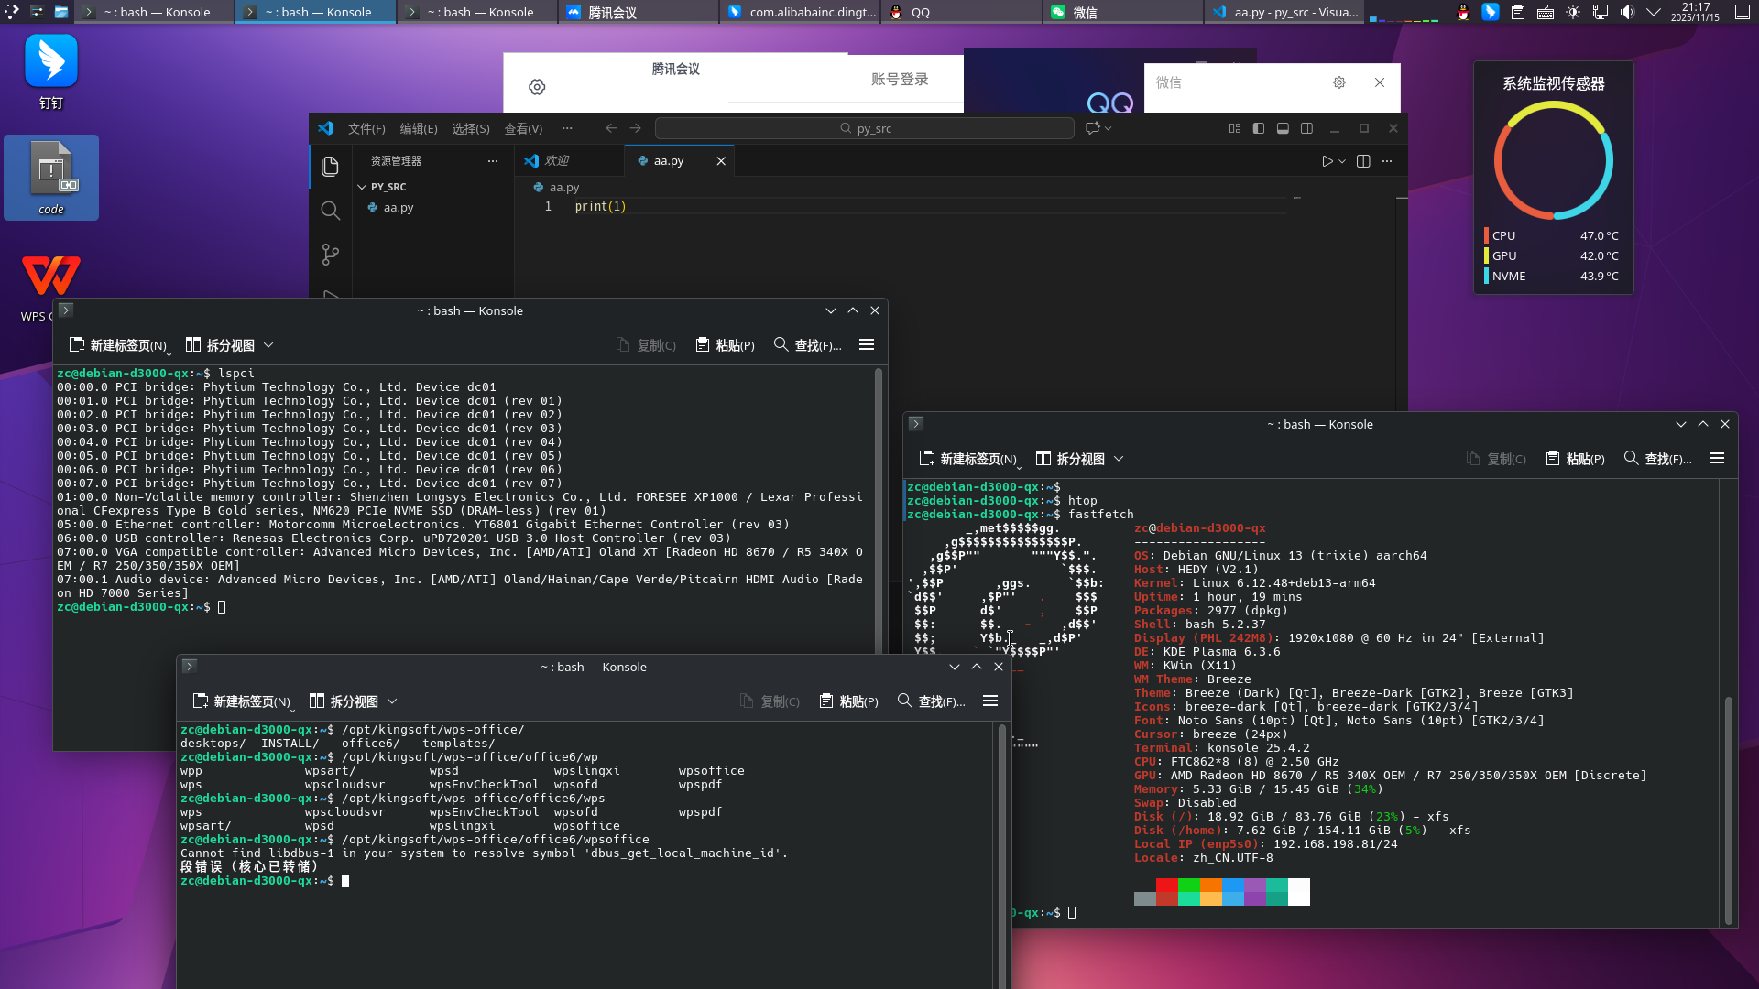Click the py_src search box in title bar

(x=865, y=128)
